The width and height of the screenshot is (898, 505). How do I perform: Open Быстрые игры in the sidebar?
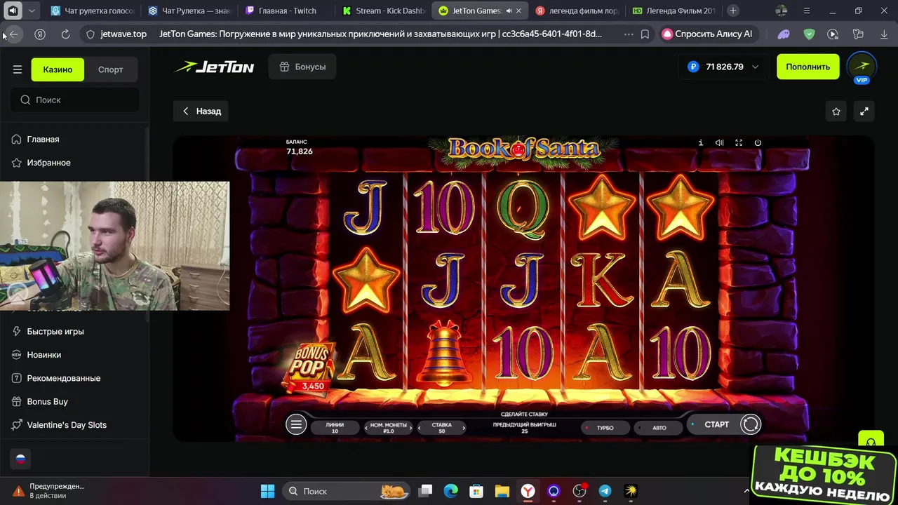[x=55, y=331]
